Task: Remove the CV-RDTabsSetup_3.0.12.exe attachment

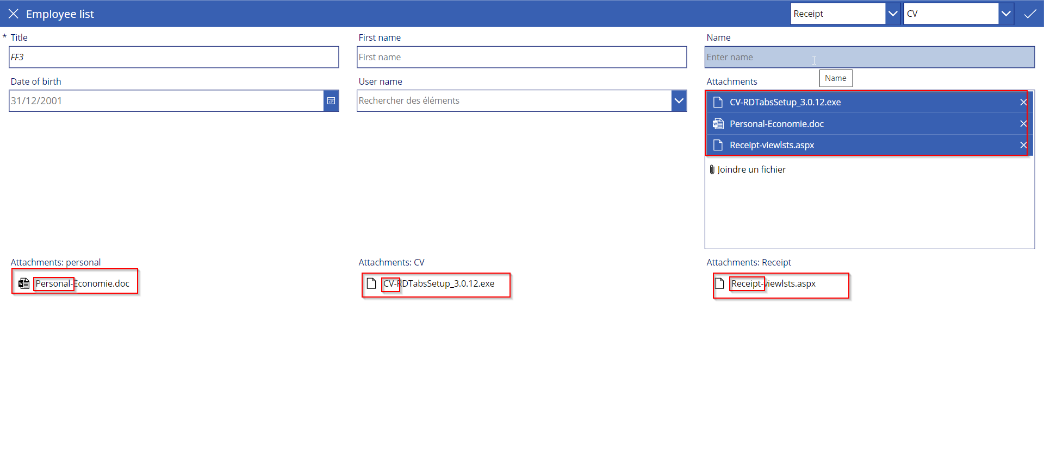Action: point(1023,102)
